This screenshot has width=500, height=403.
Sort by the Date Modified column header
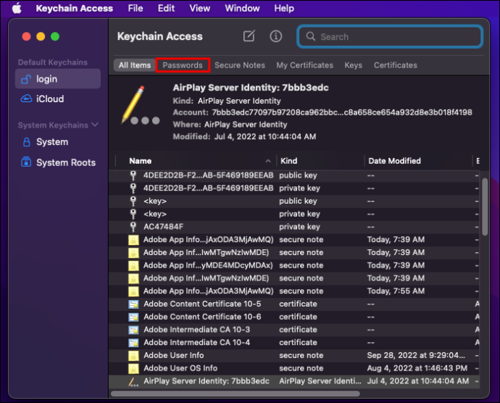coord(394,161)
